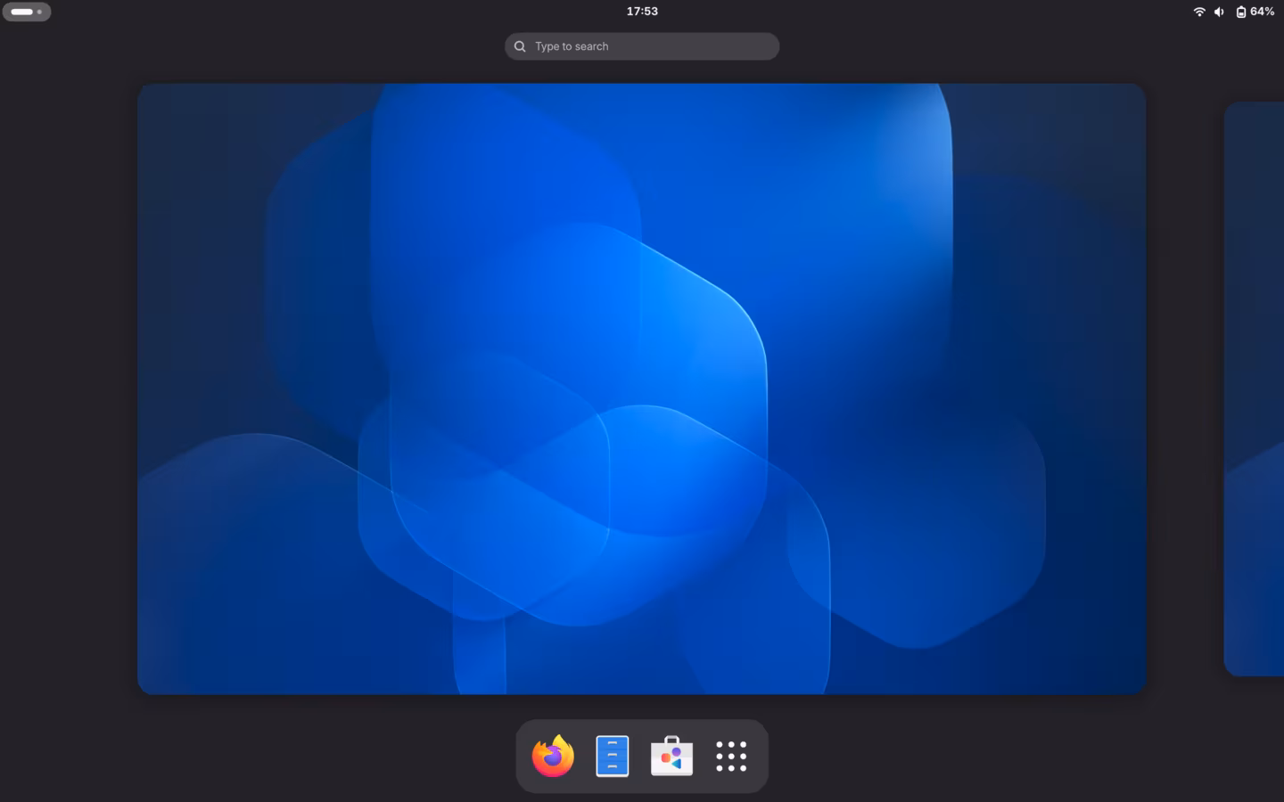Open the Files app in the dash
The width and height of the screenshot is (1284, 802).
coord(613,757)
